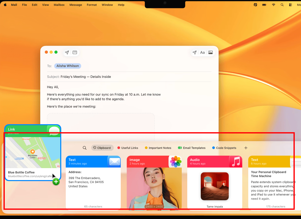301x219 pixels.
Task: Add a new pinboard with the plus icon
Action: click(246, 148)
